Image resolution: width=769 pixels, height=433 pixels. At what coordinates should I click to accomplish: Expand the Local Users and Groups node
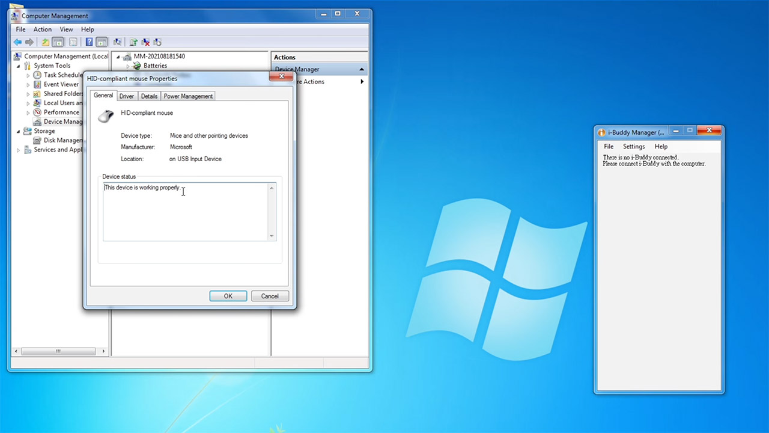pyautogui.click(x=28, y=103)
